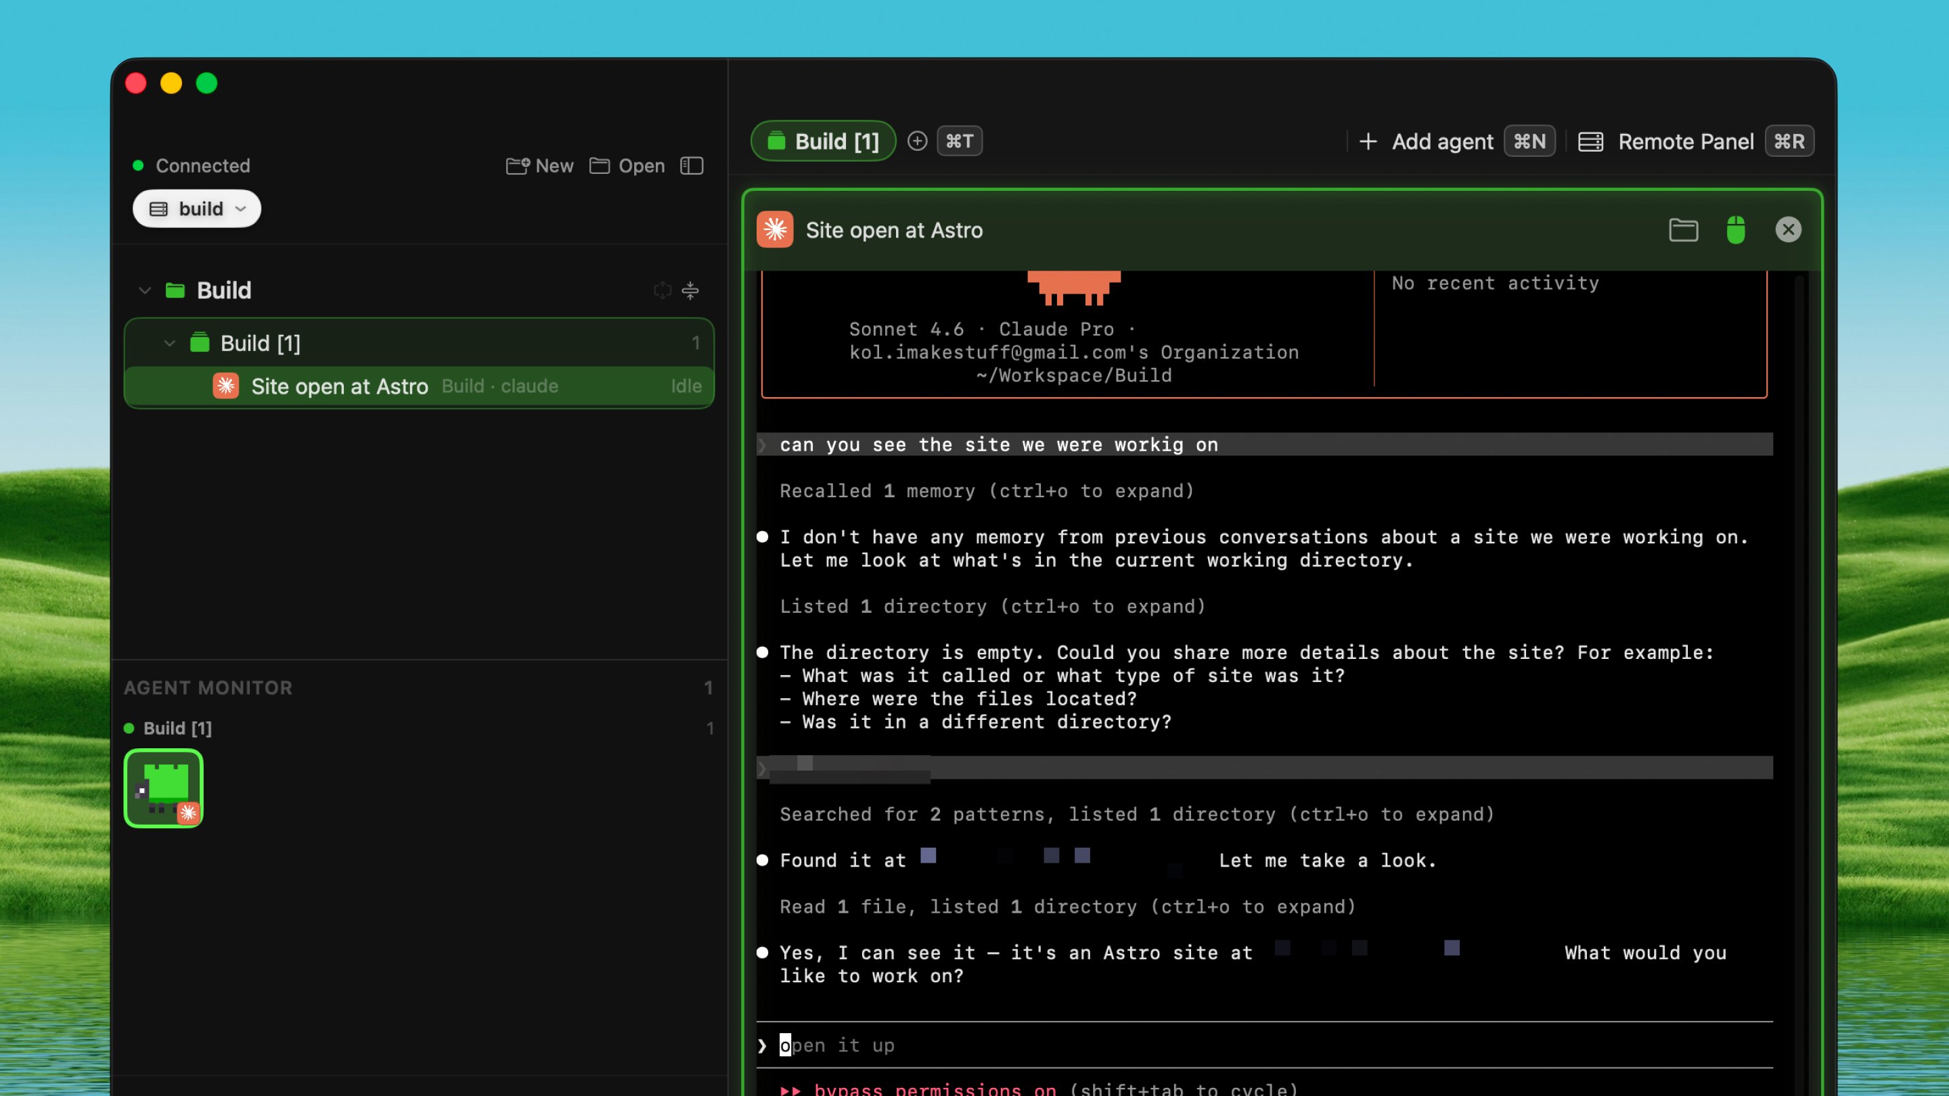Viewport: 1949px width, 1096px height.
Task: Open the Remote Panel
Action: tap(1686, 141)
